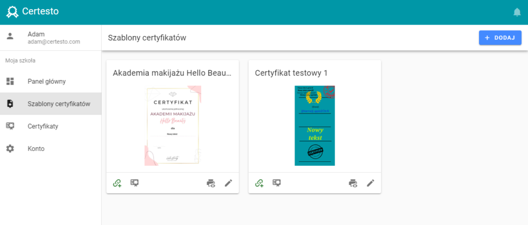Click green link-plus icon on Akademia makijażu card

(117, 183)
